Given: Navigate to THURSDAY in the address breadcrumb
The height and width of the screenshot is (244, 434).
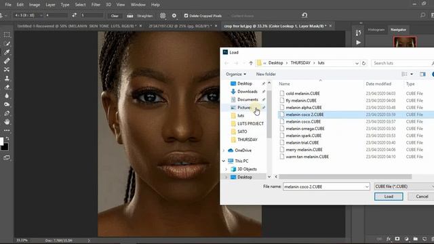Looking at the screenshot, I should tap(300, 63).
